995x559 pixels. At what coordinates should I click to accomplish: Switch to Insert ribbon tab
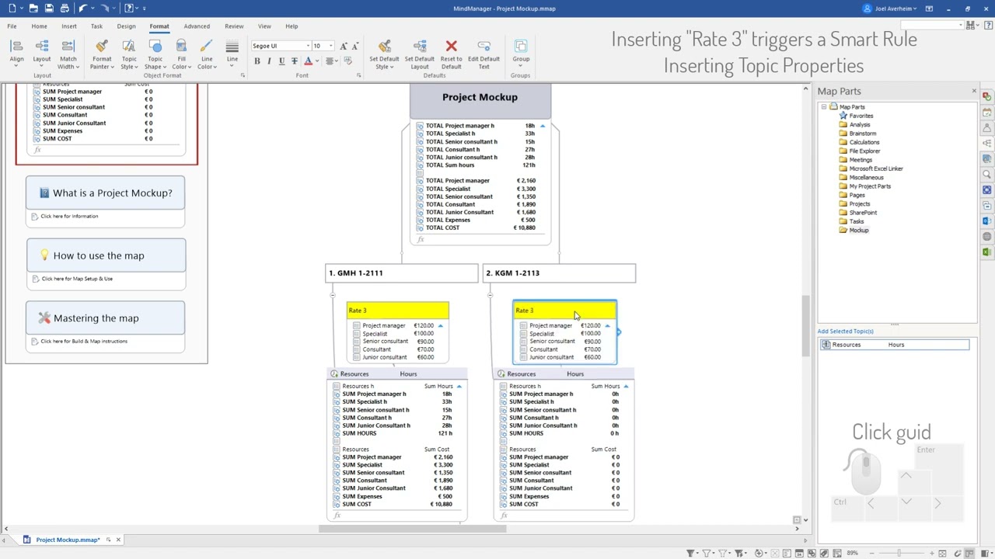tap(69, 26)
